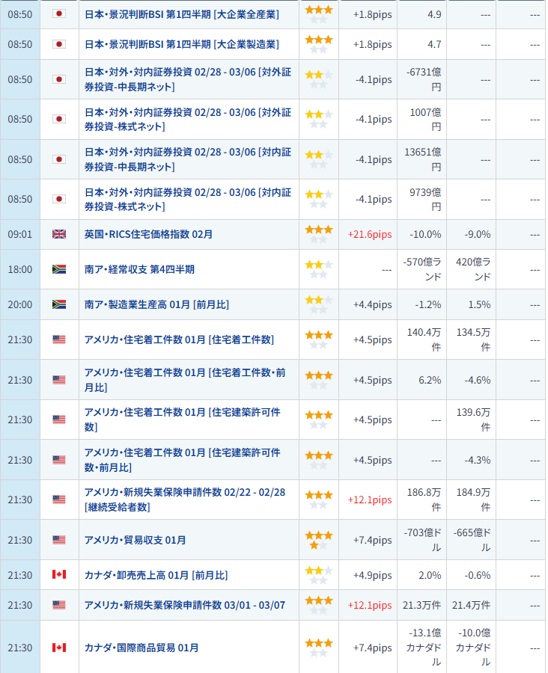Open the カナダ・卸売売上高 01月 [前月比] link

(156, 575)
